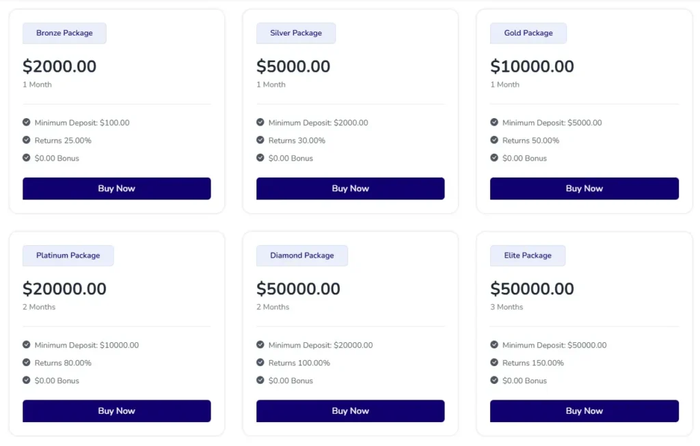The height and width of the screenshot is (446, 700).
Task: Click check icon next to Minimum Deposit $10000.00
Action: click(27, 345)
